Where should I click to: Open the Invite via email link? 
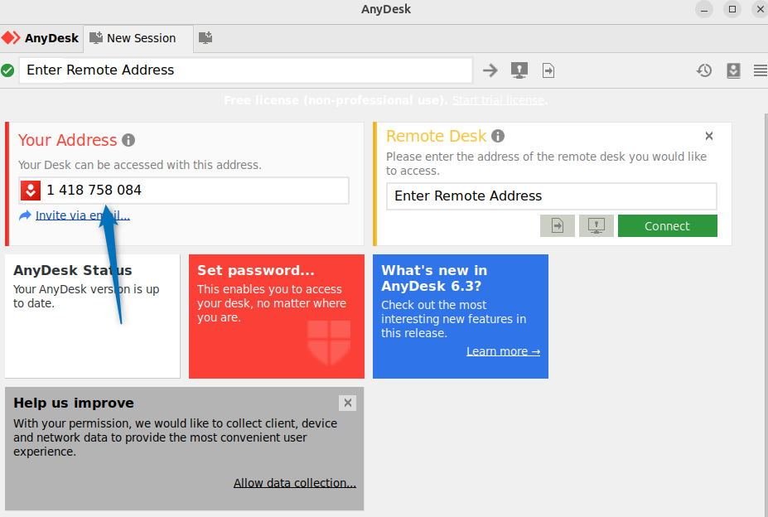tap(82, 215)
